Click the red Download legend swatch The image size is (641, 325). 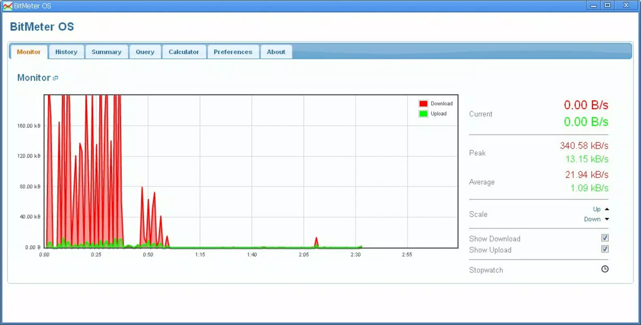point(423,104)
